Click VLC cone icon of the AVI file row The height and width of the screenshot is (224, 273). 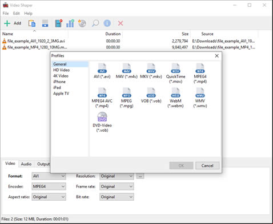pyautogui.click(x=4, y=41)
